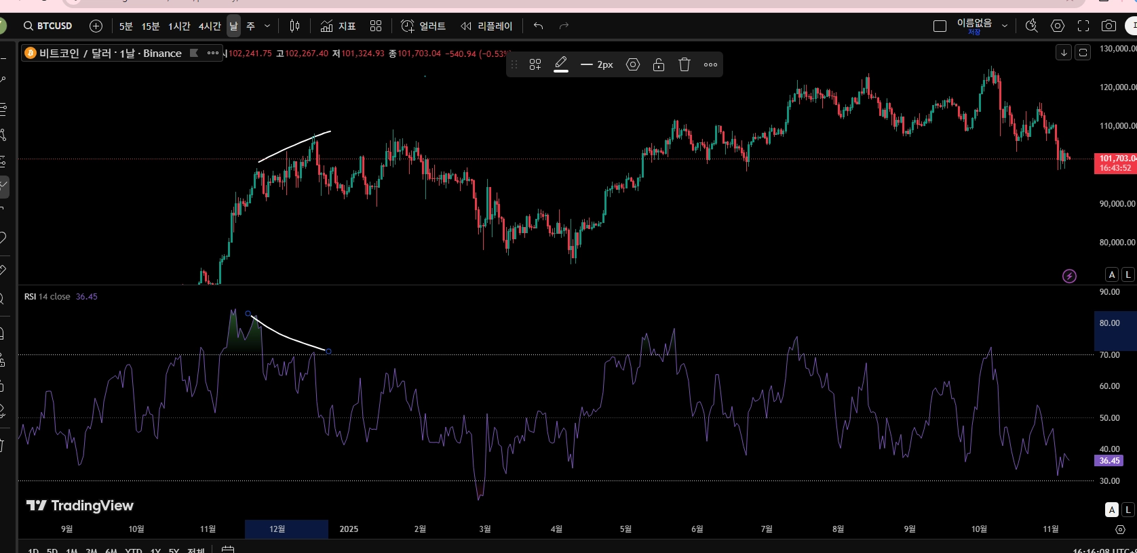Open the 이름없음 layout dropdown

click(1005, 26)
